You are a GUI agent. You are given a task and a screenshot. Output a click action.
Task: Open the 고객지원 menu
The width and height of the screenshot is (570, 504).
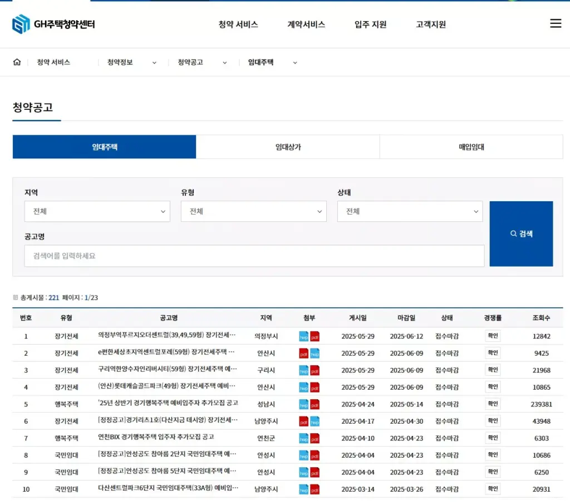pyautogui.click(x=430, y=24)
